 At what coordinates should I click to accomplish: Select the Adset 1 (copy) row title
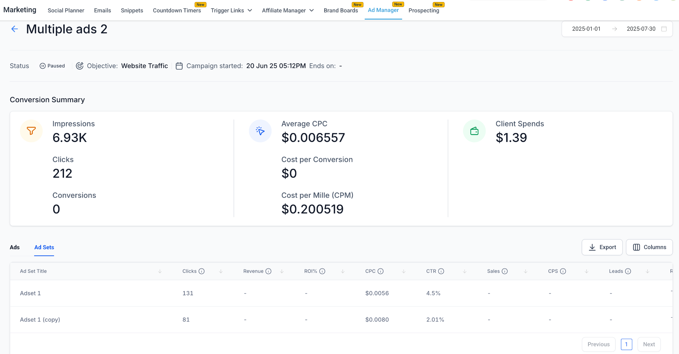tap(40, 320)
